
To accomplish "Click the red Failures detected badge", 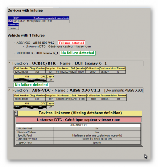I will (72, 43).
